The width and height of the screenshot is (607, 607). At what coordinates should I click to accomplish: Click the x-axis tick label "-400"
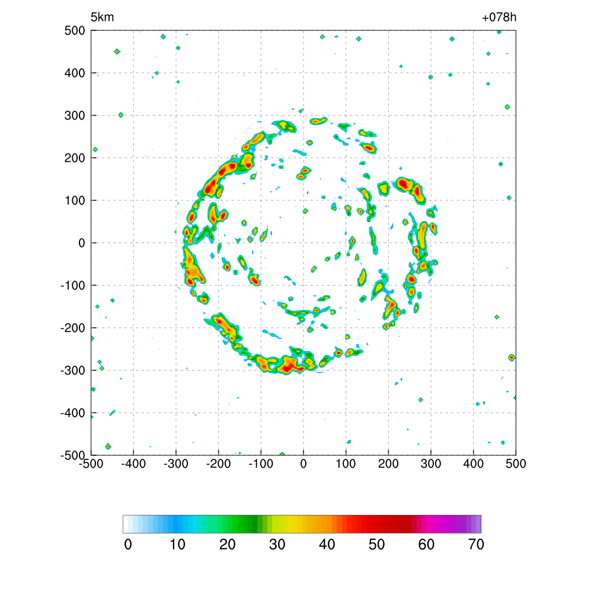tap(133, 464)
